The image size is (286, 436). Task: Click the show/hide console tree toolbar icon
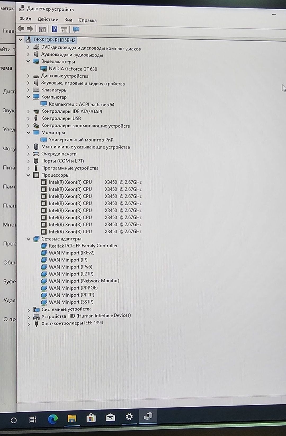click(x=42, y=29)
